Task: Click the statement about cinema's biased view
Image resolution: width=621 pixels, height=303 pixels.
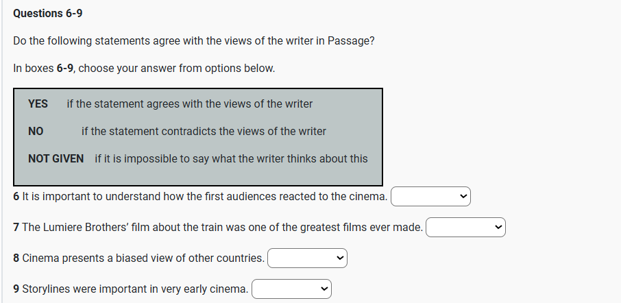Action: pyautogui.click(x=143, y=258)
